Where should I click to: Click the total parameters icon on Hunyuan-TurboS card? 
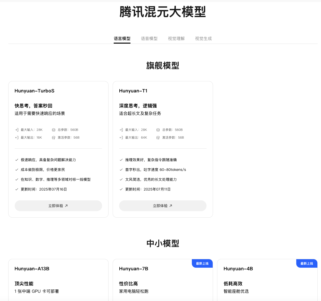click(x=54, y=130)
